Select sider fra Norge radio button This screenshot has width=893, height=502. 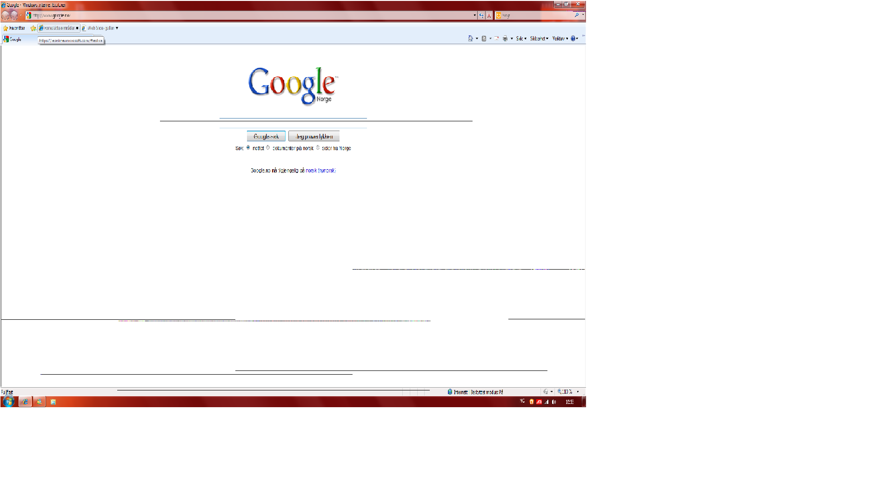click(x=318, y=147)
